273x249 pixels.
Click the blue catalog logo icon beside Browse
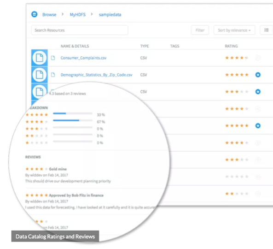(35, 14)
